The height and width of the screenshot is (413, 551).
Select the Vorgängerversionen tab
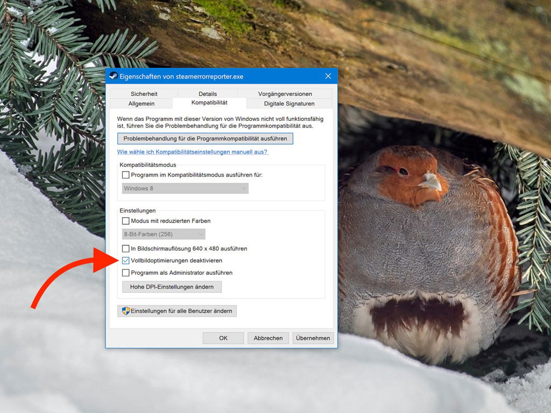[285, 94]
